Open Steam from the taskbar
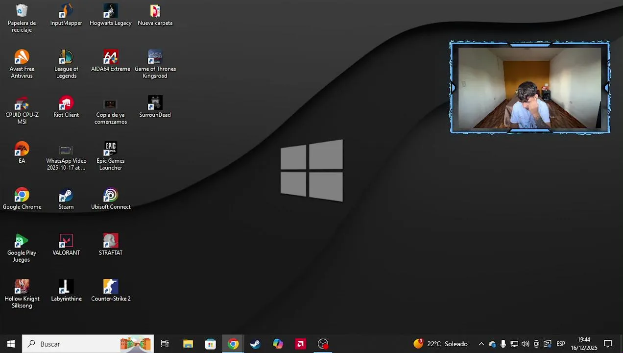 pyautogui.click(x=255, y=344)
